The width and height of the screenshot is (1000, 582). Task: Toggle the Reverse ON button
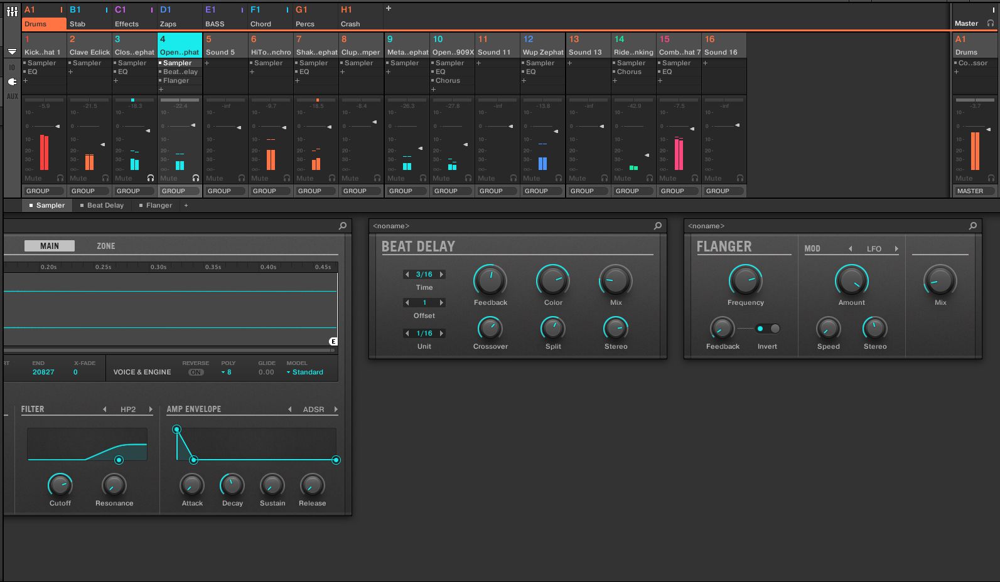[x=196, y=372]
